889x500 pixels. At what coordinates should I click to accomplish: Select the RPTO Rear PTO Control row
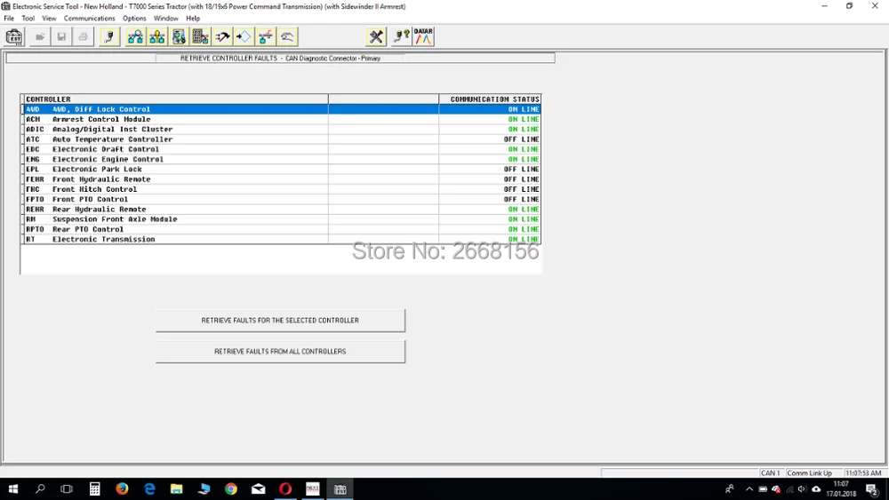[281, 229]
